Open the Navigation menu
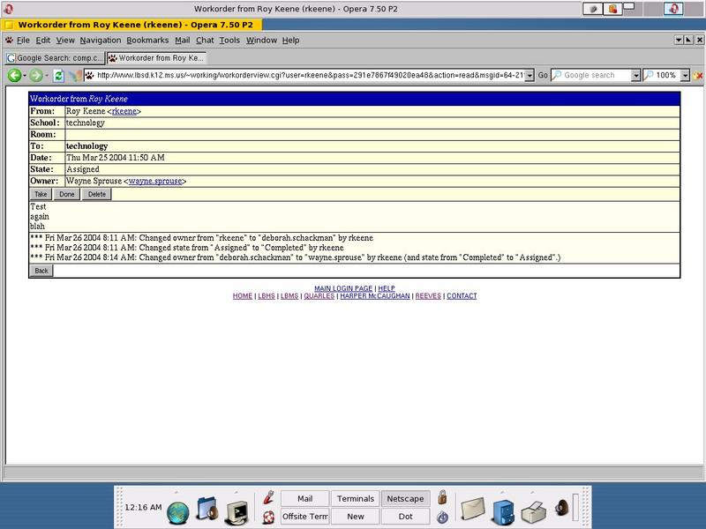706x529 pixels. (101, 40)
